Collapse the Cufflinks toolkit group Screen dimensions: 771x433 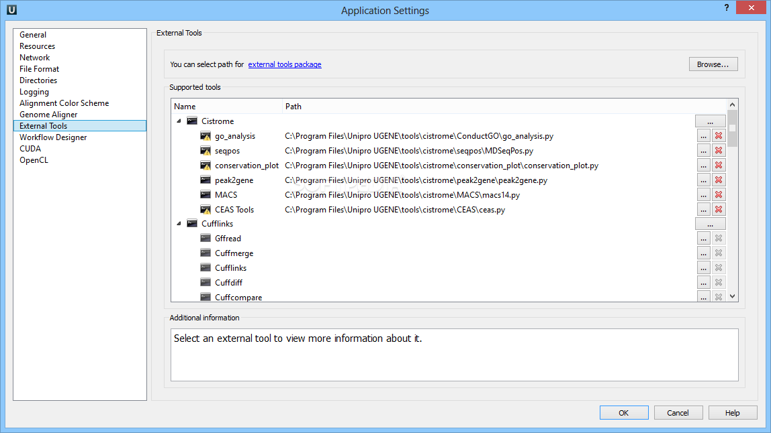tap(179, 223)
